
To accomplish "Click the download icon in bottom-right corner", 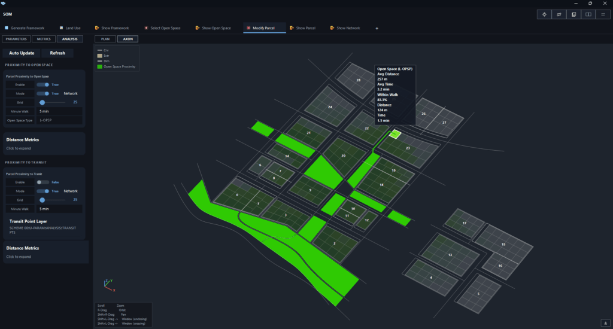I will pos(606,323).
